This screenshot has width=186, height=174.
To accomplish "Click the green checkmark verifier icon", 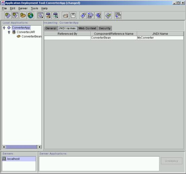I will (x=108, y=15).
